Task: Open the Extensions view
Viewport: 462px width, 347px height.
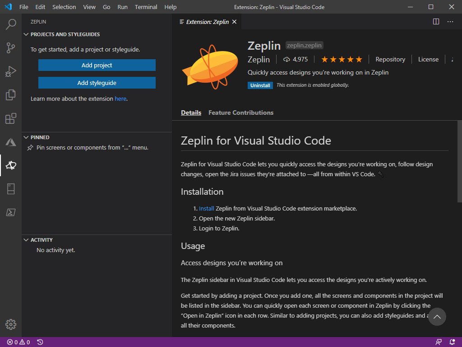Action: pos(11,118)
